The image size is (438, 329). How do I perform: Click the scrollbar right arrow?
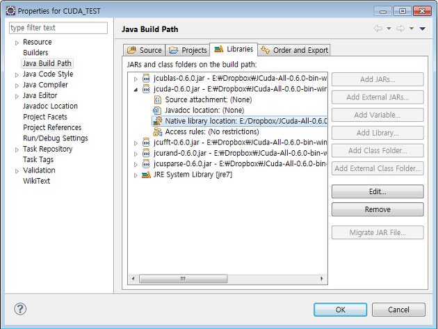click(321, 279)
